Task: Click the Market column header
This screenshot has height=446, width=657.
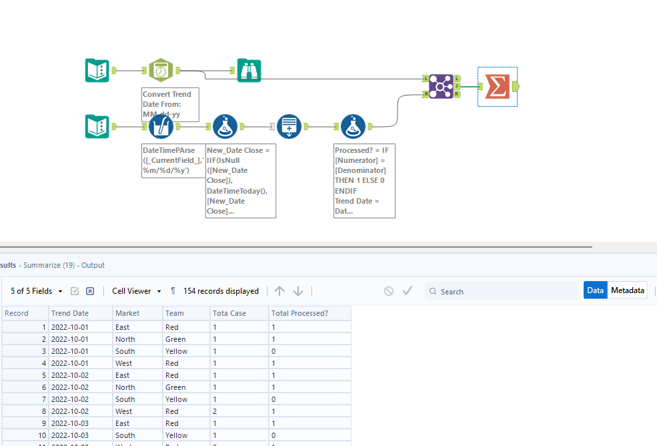Action: (137, 313)
